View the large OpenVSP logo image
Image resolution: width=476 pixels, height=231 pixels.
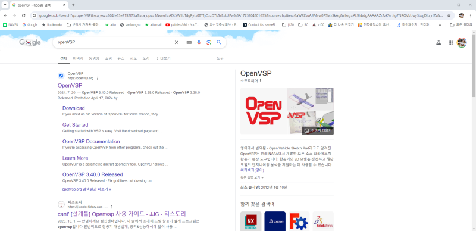click(x=264, y=111)
